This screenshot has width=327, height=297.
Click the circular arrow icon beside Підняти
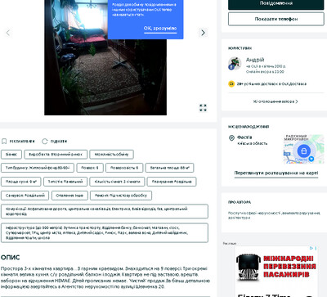point(45,141)
